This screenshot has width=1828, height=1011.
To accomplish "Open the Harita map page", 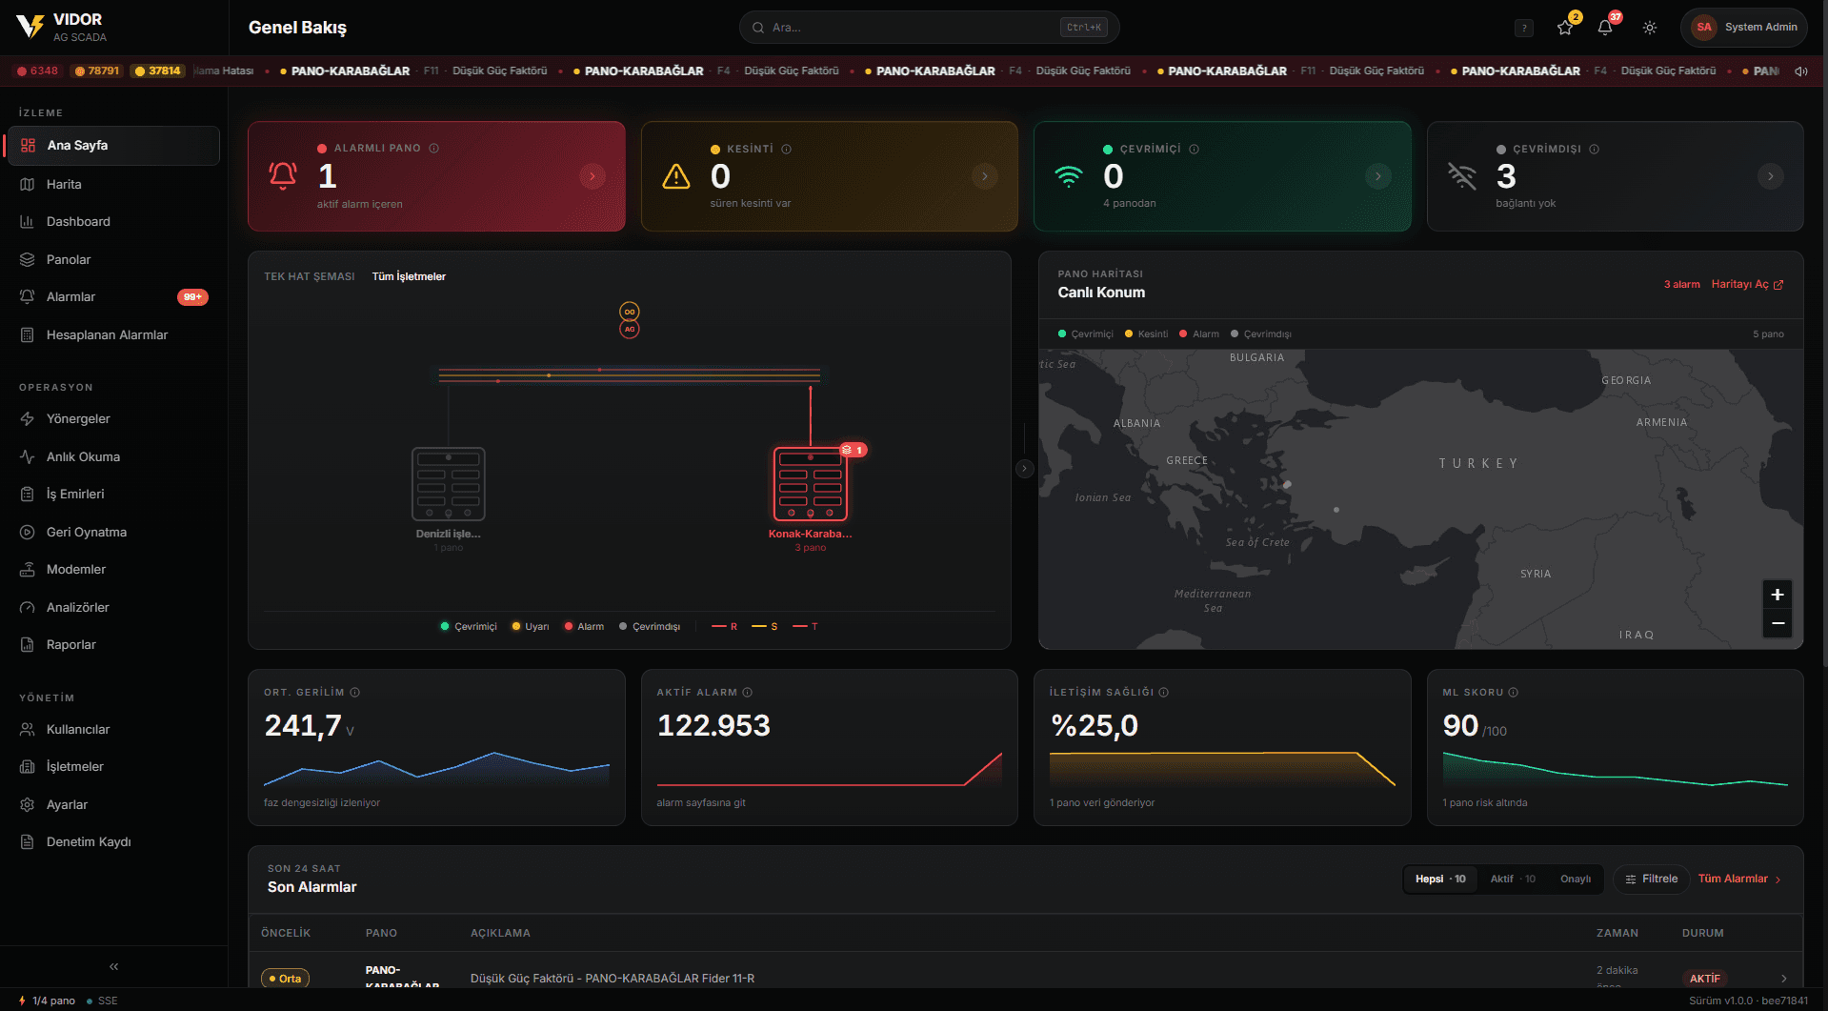I will [x=113, y=184].
